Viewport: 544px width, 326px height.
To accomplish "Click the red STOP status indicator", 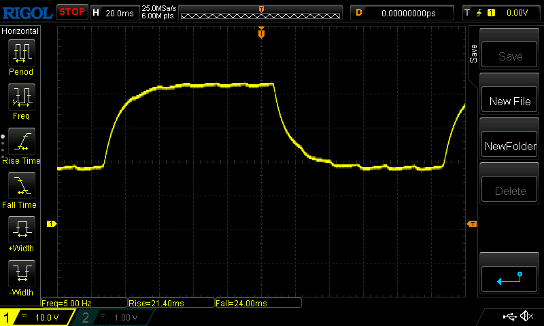I will pos(72,12).
